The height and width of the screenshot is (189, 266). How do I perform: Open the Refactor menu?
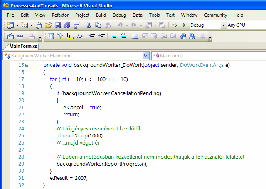click(60, 15)
